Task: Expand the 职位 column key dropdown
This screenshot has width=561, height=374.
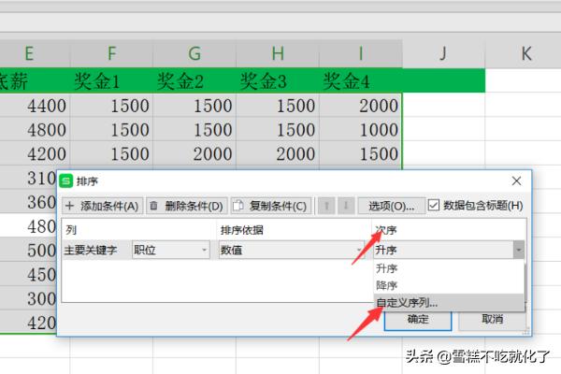Action: click(205, 250)
